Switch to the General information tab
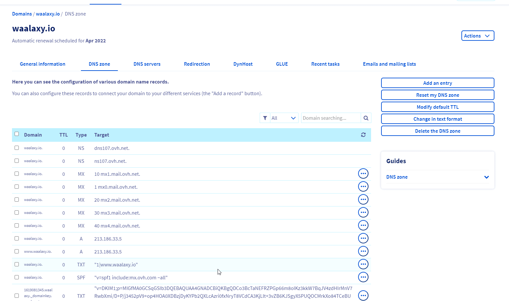This screenshot has width=509, height=301. point(43,64)
